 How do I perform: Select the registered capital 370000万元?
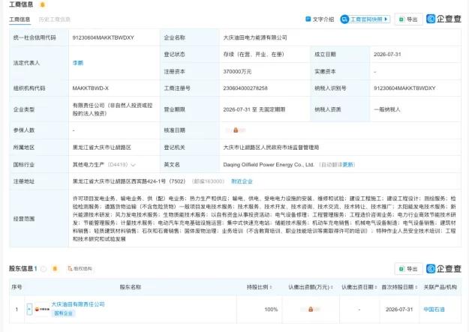(x=237, y=72)
